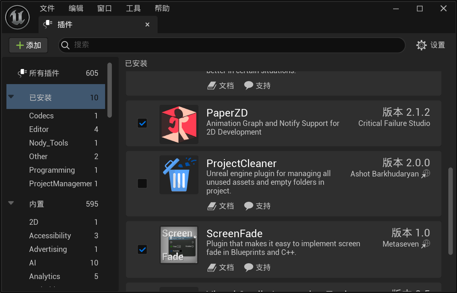Click the Unreal Engine logo icon

coord(18,17)
